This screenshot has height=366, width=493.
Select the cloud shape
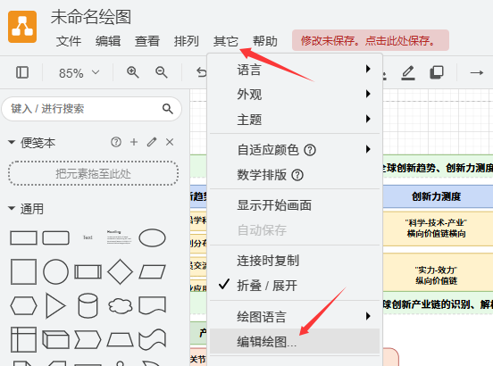120,305
